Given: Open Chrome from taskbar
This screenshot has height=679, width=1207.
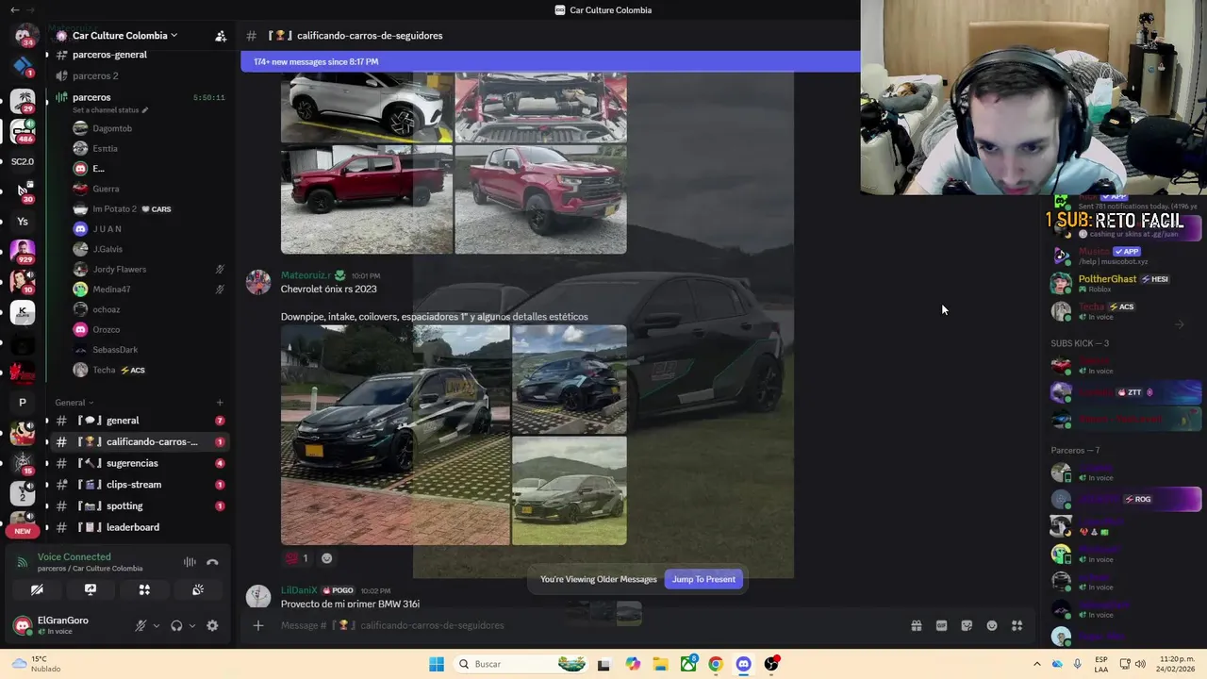Looking at the screenshot, I should click(x=716, y=664).
